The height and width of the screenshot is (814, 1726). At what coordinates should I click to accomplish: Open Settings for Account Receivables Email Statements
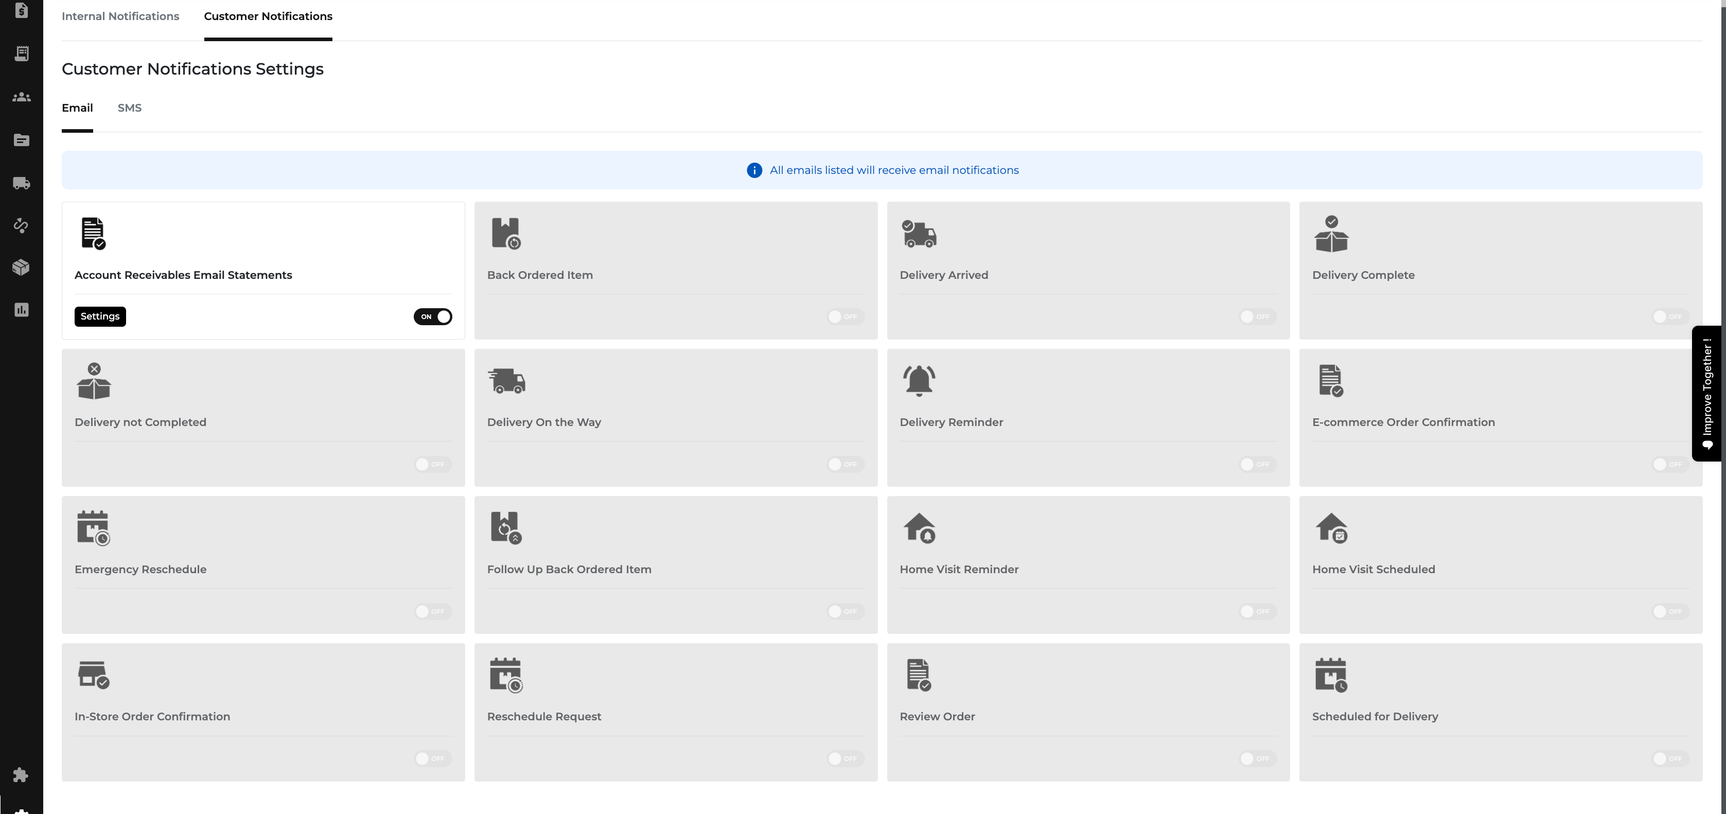100,316
